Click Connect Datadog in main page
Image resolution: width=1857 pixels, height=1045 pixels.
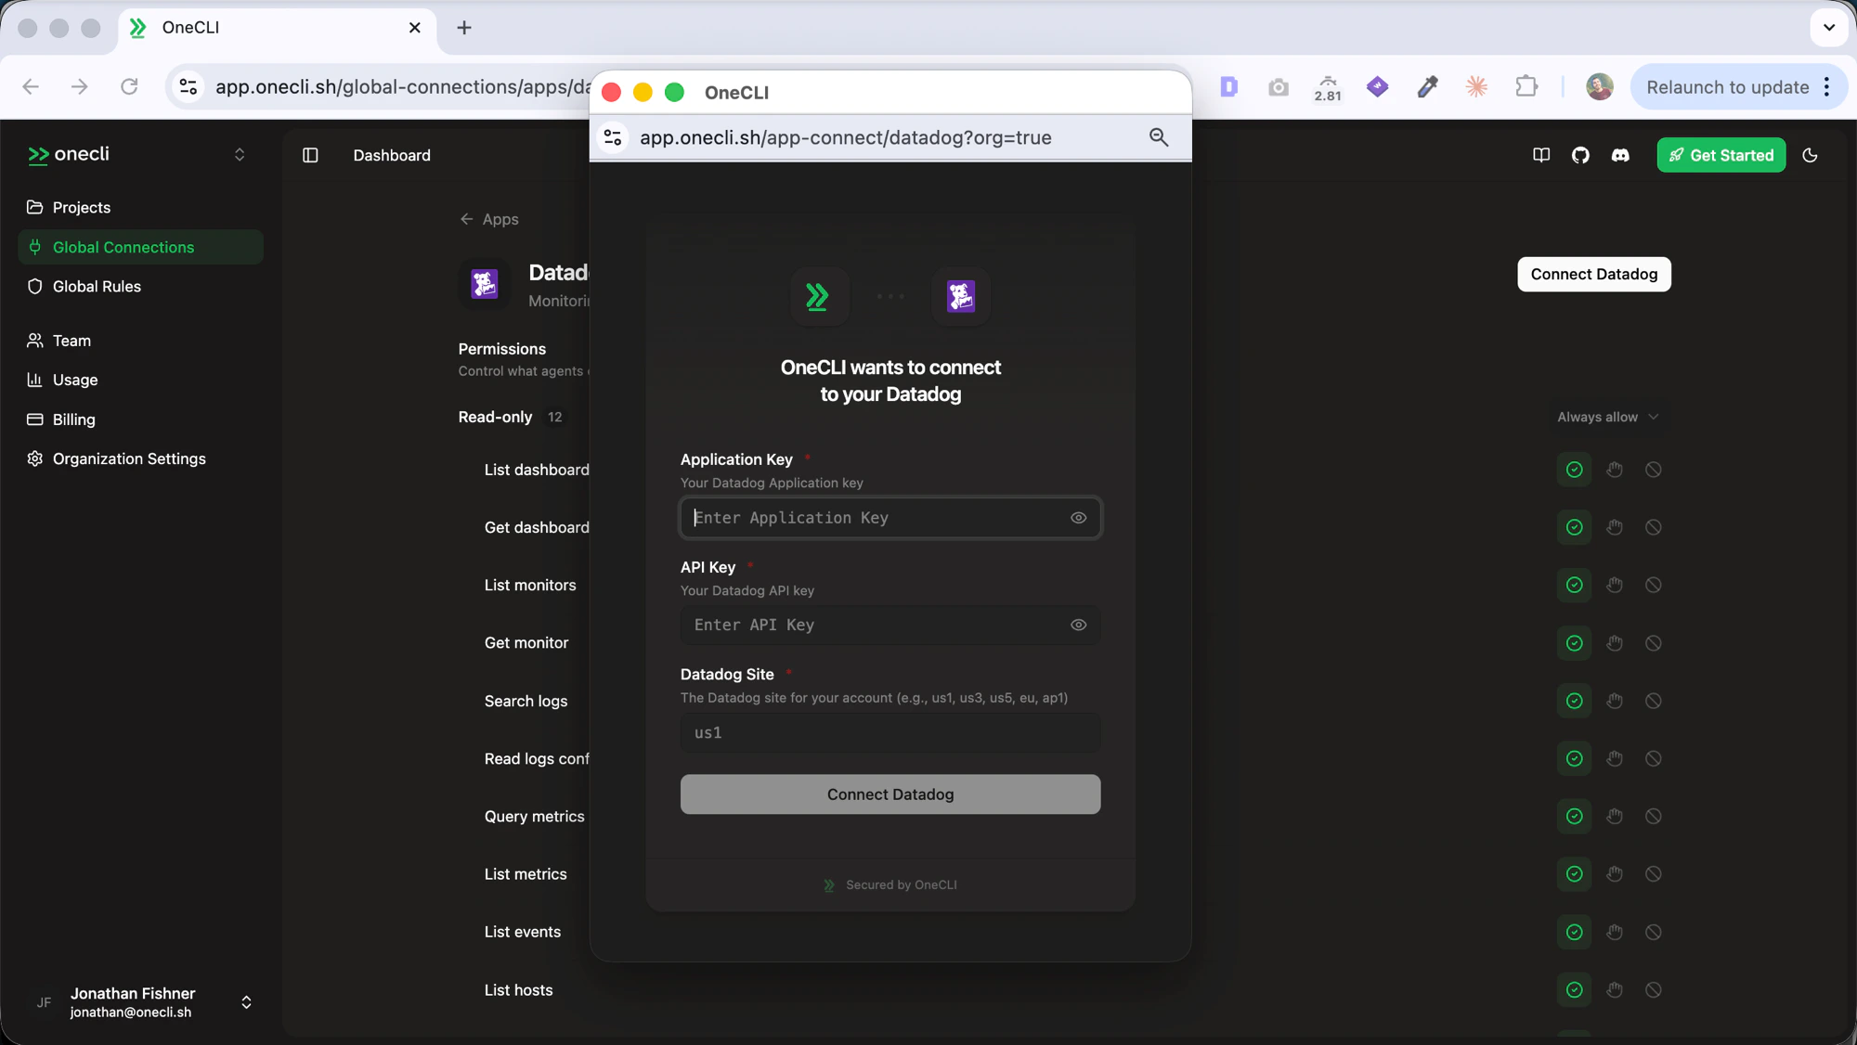pos(1594,274)
